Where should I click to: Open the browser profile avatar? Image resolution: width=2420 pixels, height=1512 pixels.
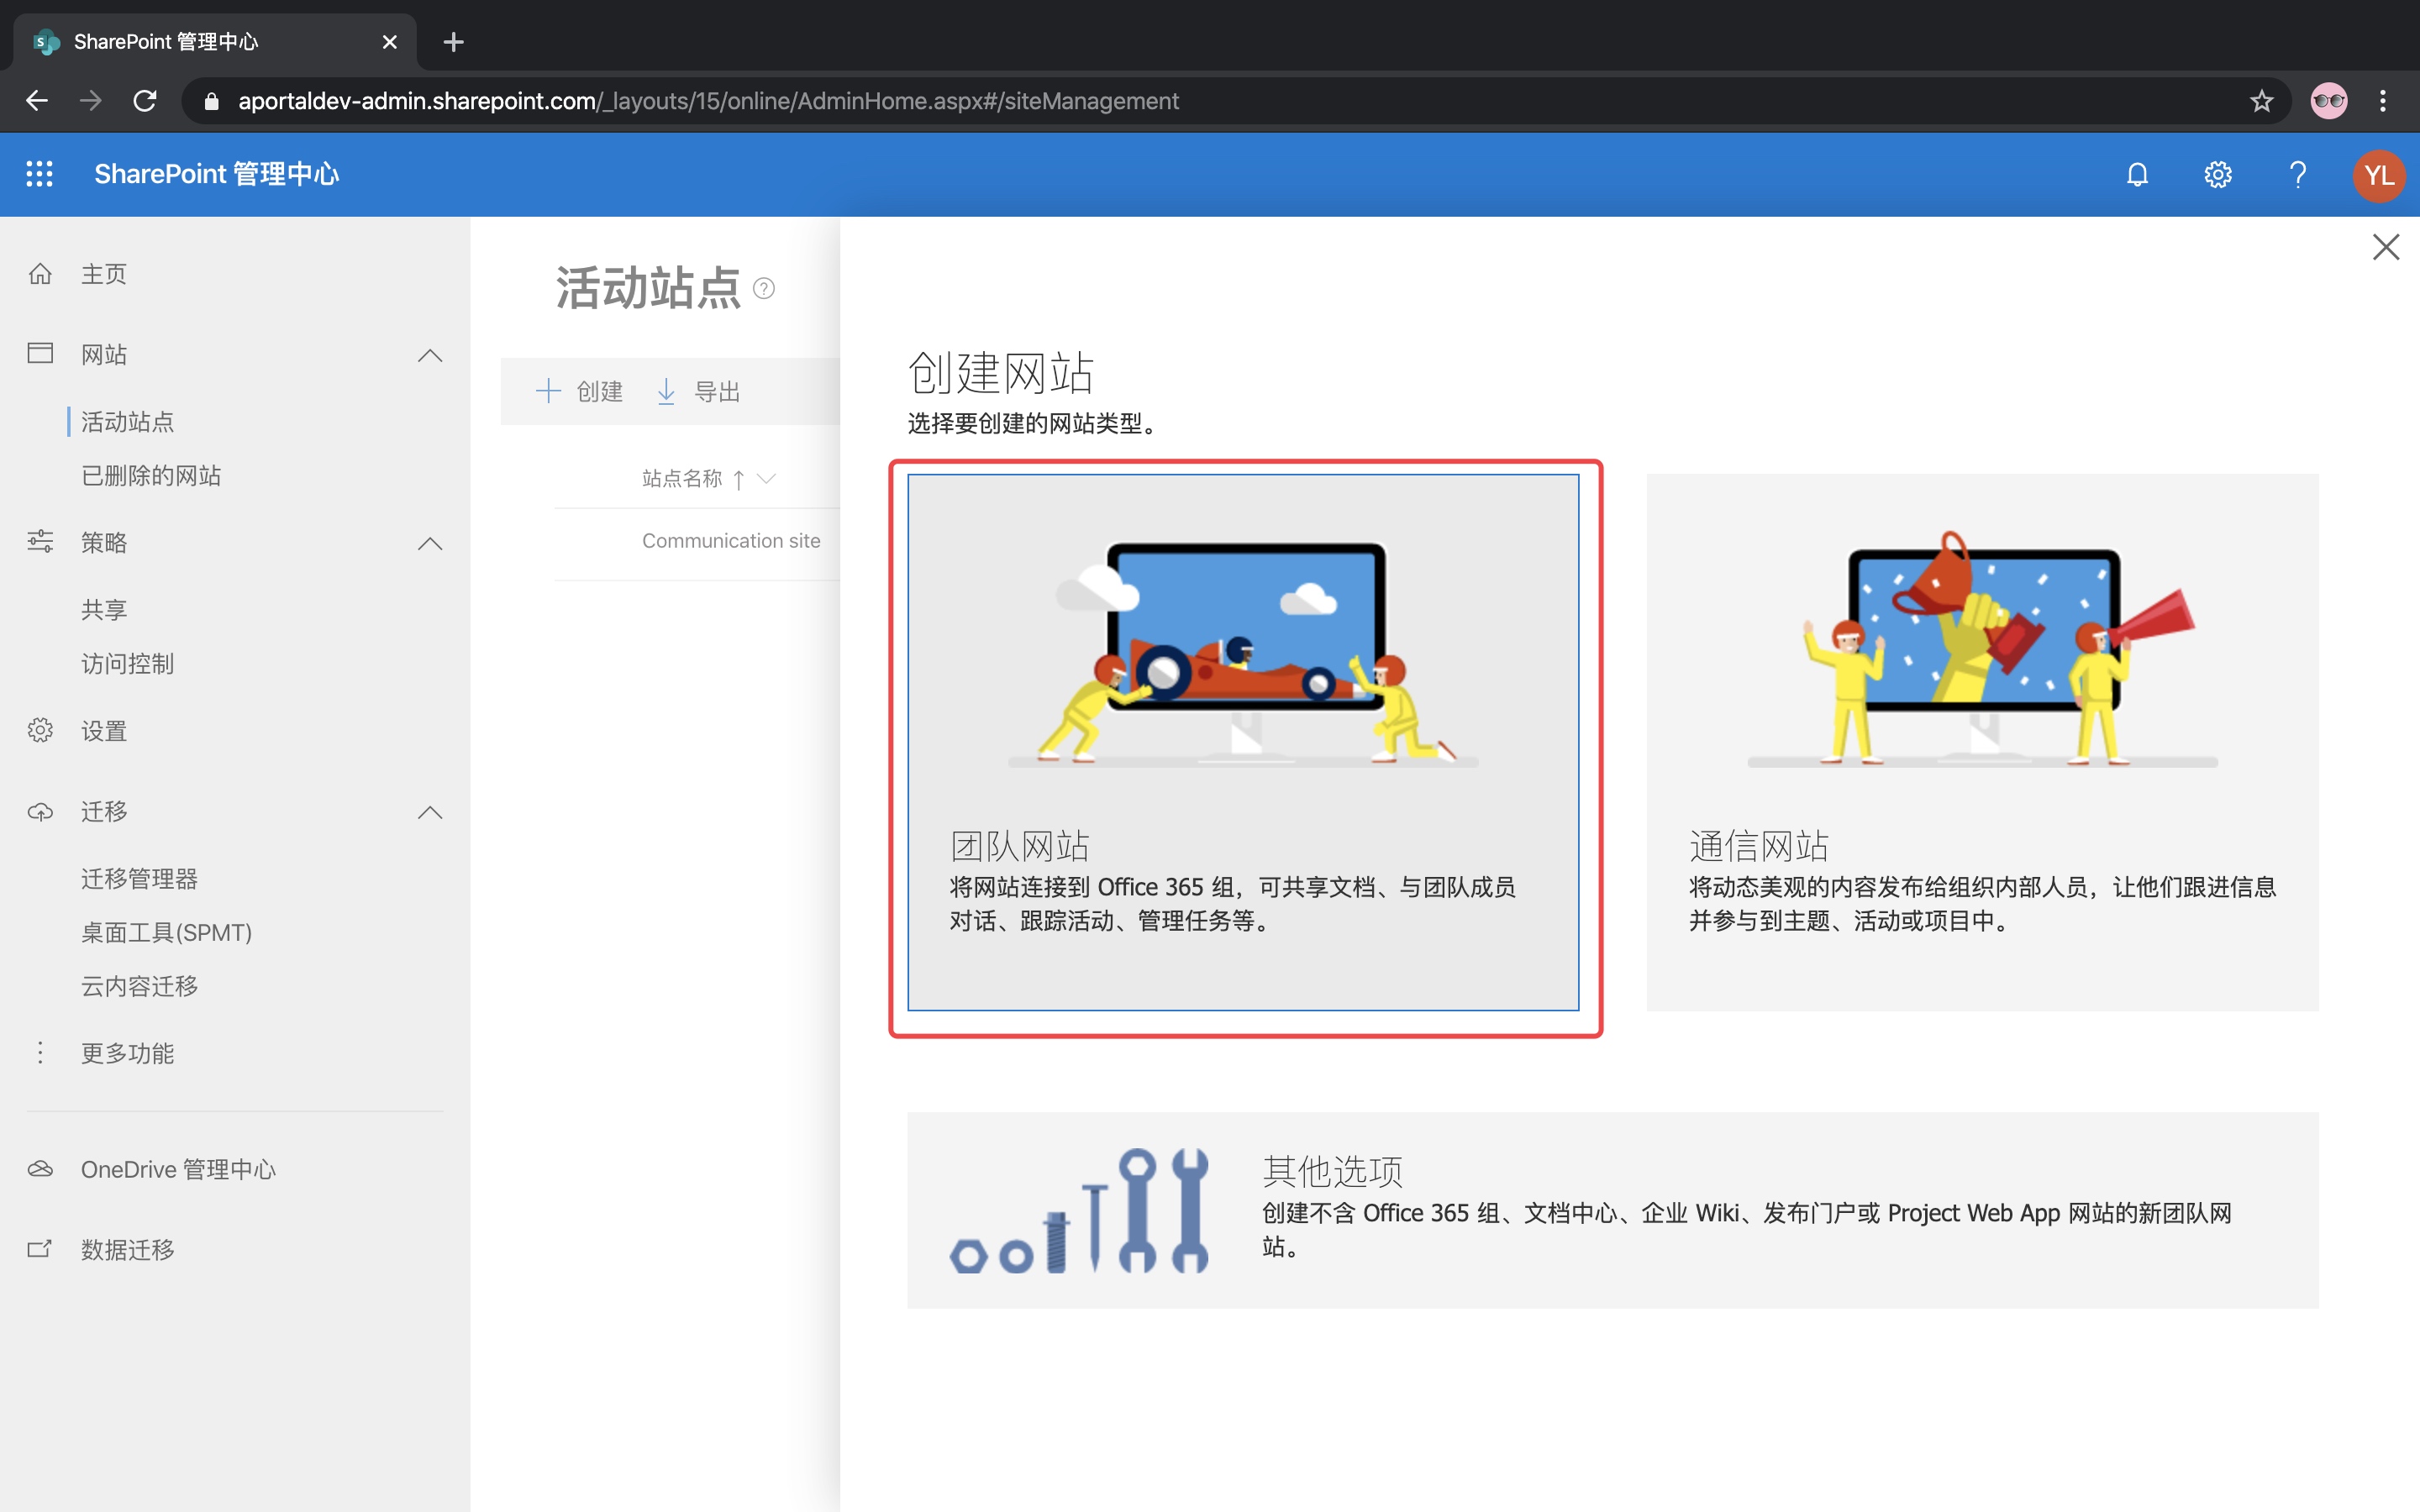(x=2329, y=101)
